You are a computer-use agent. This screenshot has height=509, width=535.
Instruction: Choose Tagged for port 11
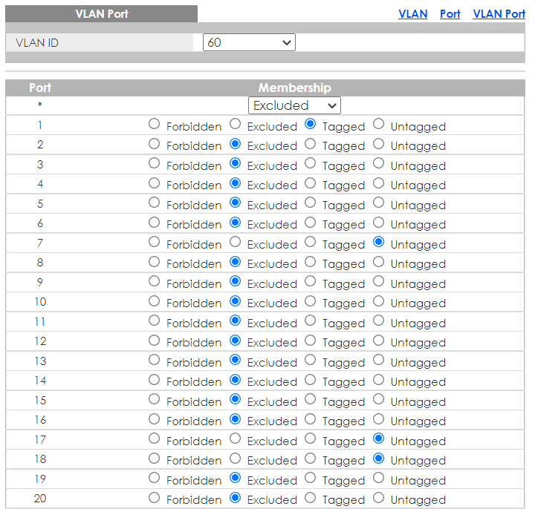click(310, 321)
